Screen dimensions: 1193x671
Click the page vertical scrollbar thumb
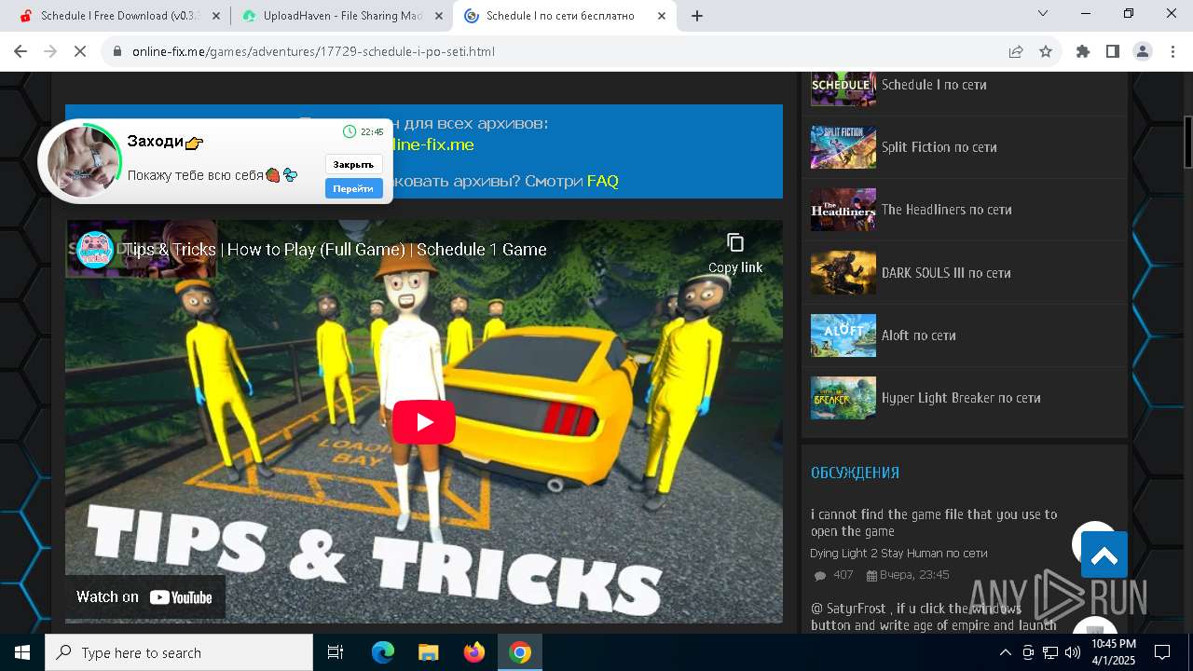[1187, 142]
